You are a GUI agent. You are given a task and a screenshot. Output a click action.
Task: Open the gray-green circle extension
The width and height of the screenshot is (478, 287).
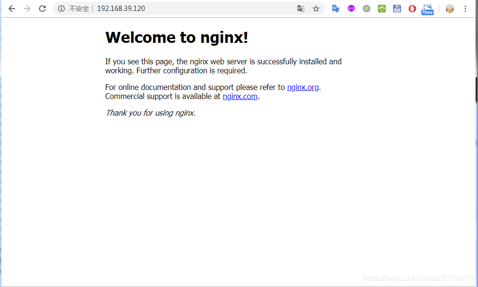[x=367, y=9]
